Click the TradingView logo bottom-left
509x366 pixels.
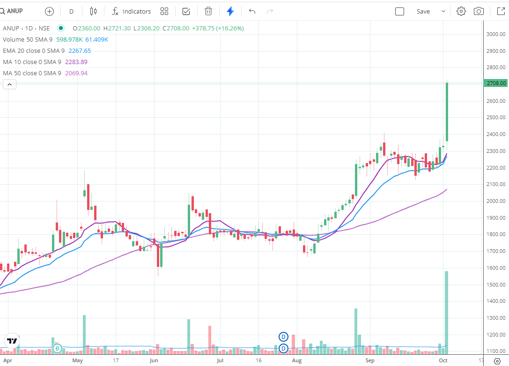(x=12, y=342)
